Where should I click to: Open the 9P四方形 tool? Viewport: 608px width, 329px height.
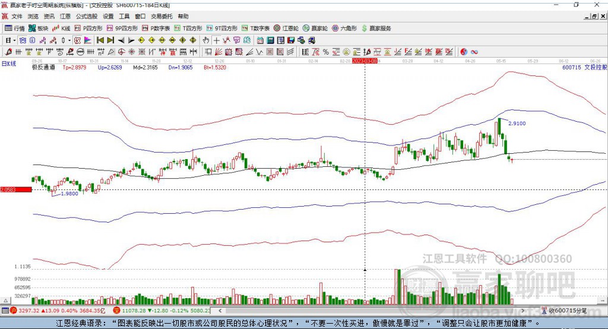pyautogui.click(x=122, y=29)
